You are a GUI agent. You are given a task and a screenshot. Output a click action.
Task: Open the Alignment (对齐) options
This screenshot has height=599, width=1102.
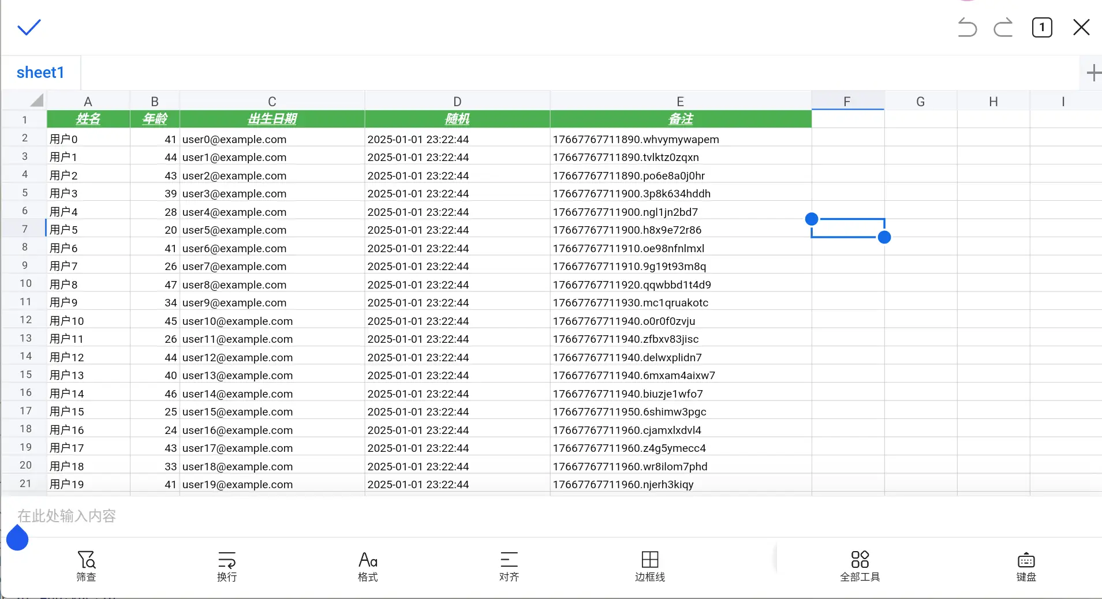coord(509,566)
